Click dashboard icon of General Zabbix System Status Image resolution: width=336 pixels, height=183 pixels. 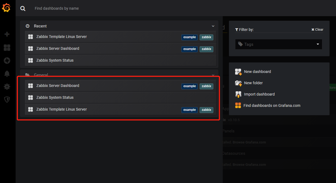click(x=31, y=98)
